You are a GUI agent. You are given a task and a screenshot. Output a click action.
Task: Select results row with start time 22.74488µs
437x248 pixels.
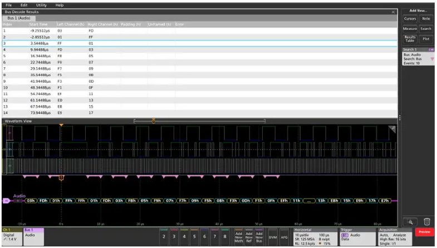click(199, 62)
